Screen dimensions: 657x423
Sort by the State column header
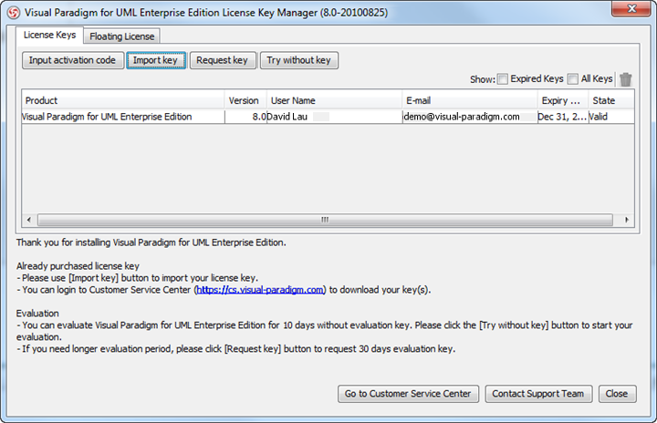coord(610,100)
